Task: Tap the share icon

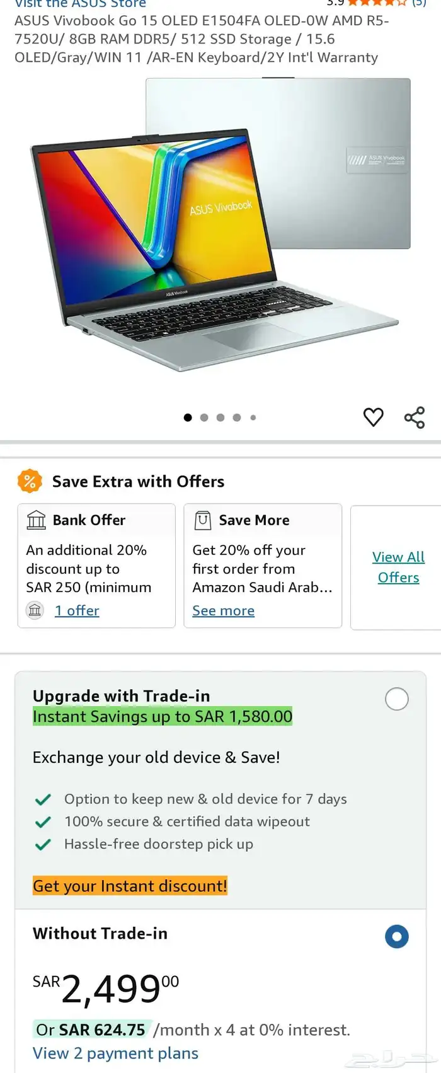Action: 414,417
